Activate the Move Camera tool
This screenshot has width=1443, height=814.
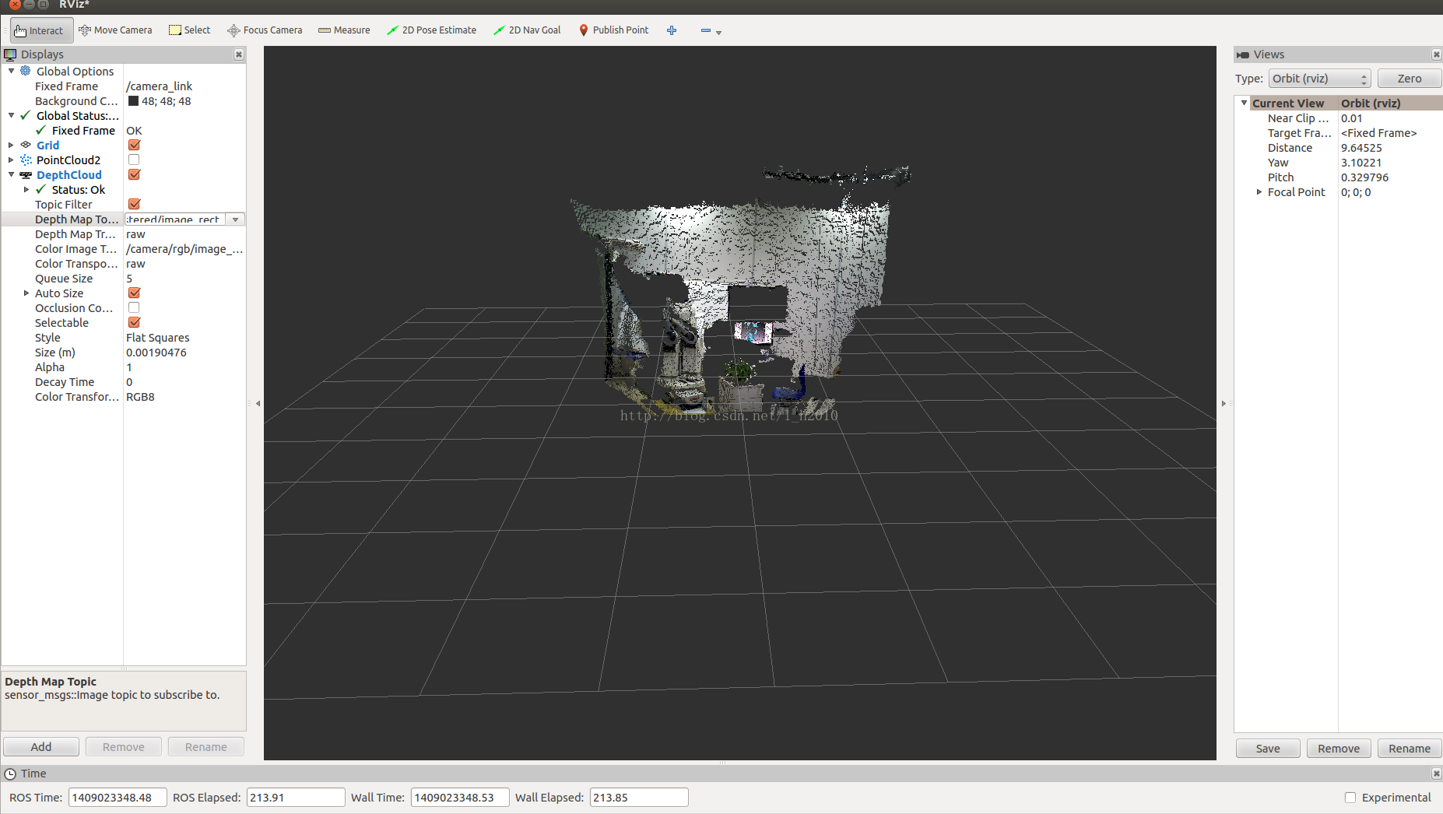(115, 30)
